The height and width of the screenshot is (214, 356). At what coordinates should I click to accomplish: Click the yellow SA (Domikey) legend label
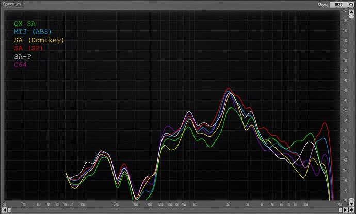click(x=39, y=40)
